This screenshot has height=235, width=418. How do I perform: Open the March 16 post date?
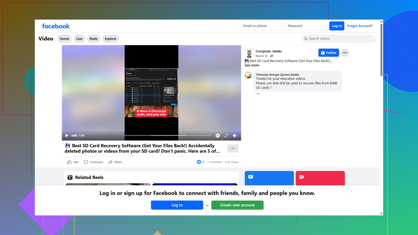pos(262,56)
